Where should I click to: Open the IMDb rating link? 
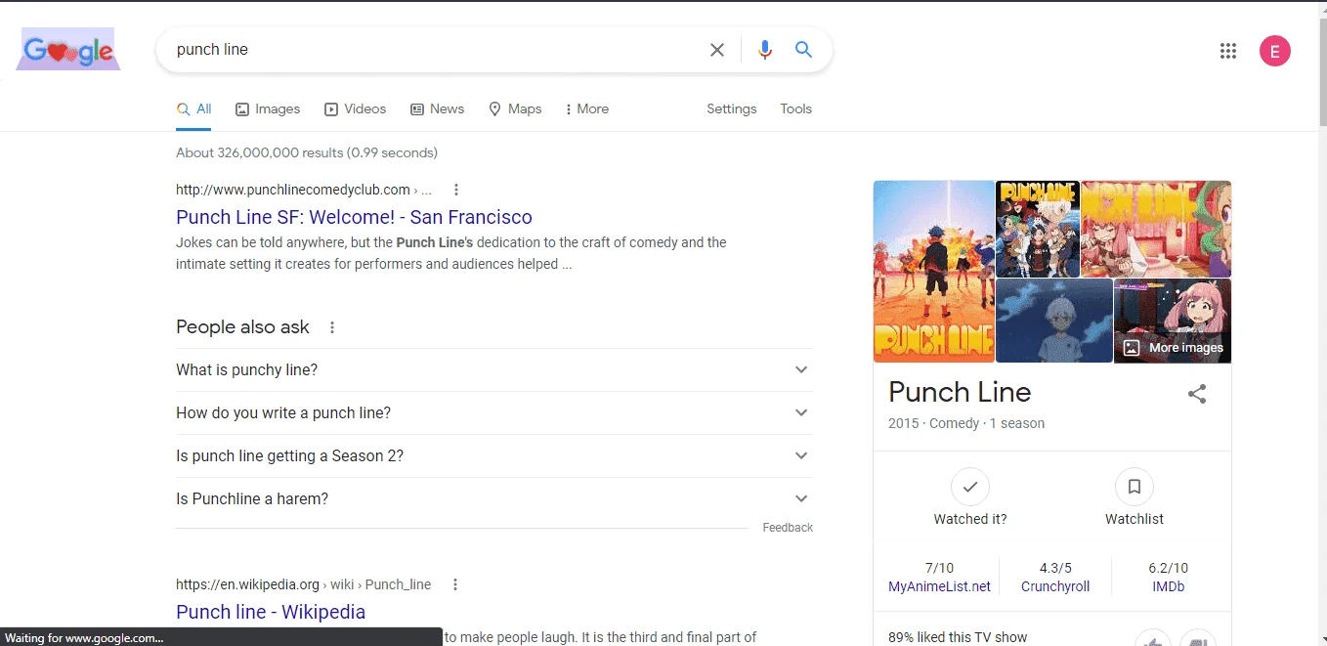[x=1168, y=586]
